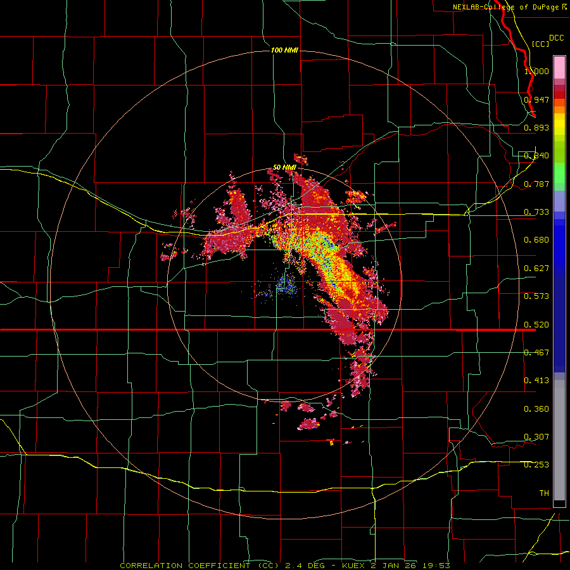The image size is (570, 570).
Task: Click the 0.733 scale value
Action: pyautogui.click(x=536, y=212)
